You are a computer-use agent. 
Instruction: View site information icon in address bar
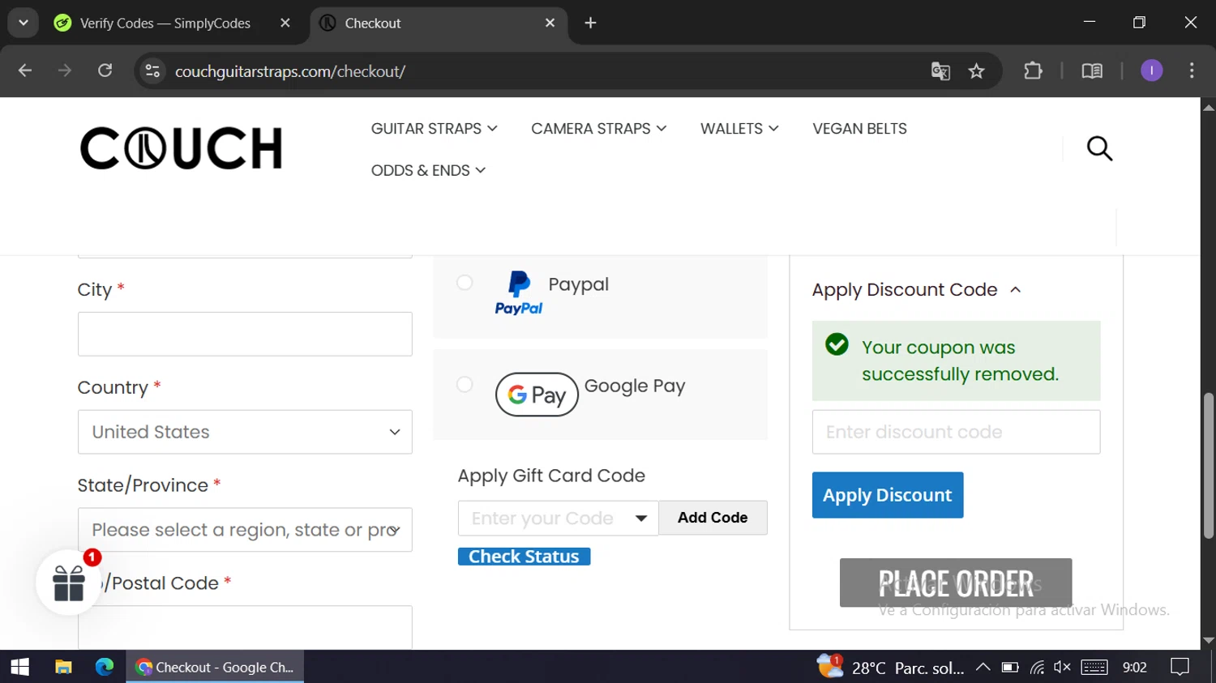coord(152,71)
